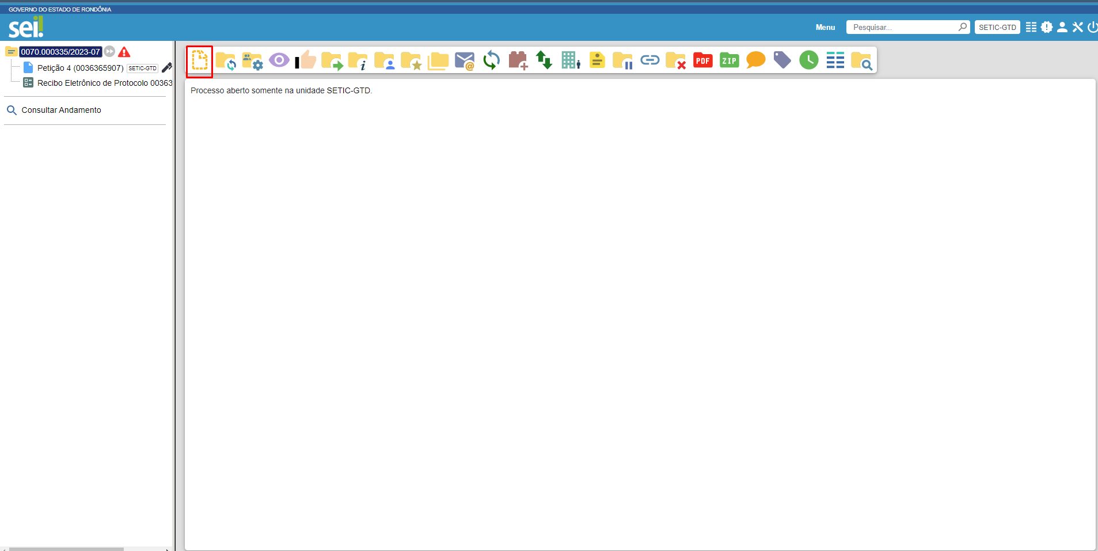Click the folder with blue person icon
The width and height of the screenshot is (1098, 551).
click(385, 60)
